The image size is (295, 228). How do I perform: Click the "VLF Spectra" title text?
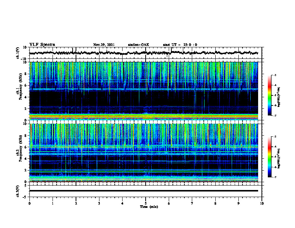(x=42, y=44)
